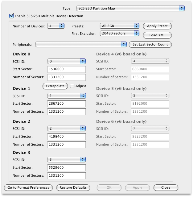Enable the Adjust checkbox
Image resolution: width=193 pixels, height=197 pixels.
pos(72,86)
